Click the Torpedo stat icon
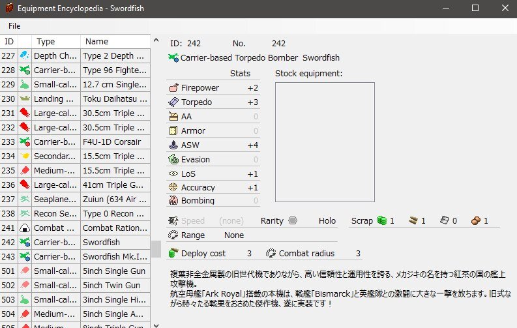This screenshot has height=328, width=517. coord(173,102)
